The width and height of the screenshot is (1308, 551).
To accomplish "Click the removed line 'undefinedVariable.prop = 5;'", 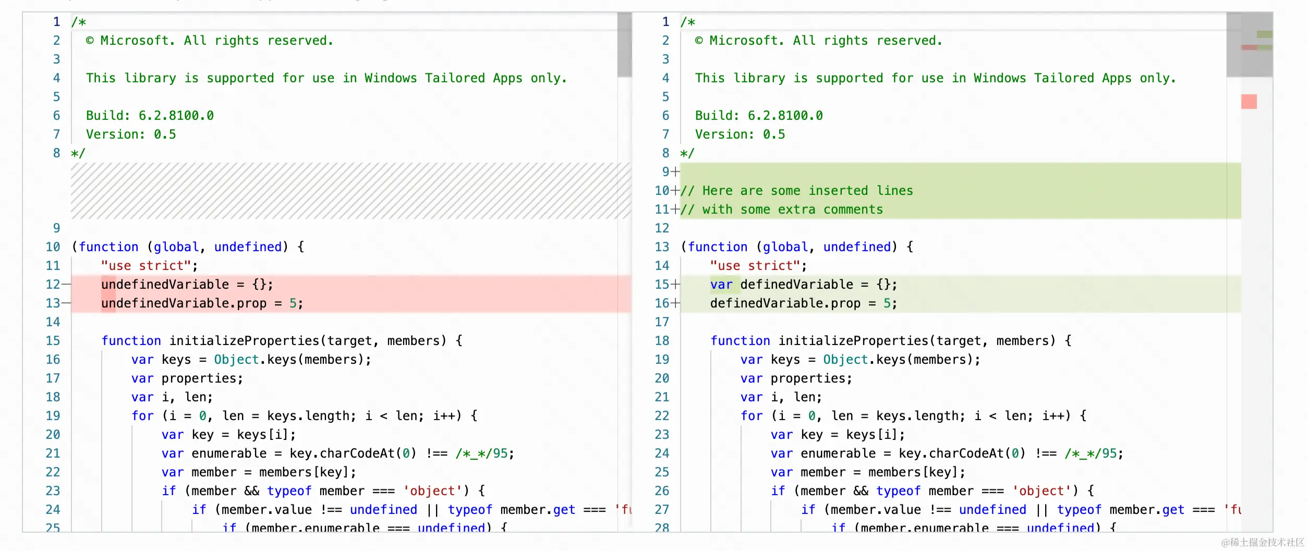I will point(202,303).
